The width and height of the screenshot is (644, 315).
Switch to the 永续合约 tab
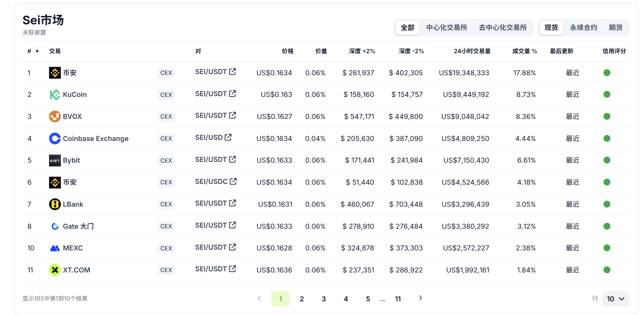(x=583, y=28)
